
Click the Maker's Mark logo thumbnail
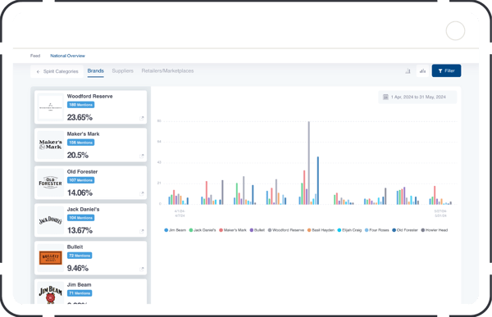[x=51, y=145]
